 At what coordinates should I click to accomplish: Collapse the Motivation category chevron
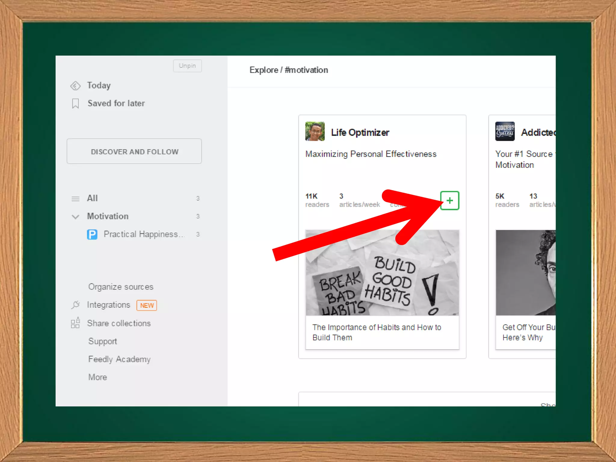(x=75, y=217)
